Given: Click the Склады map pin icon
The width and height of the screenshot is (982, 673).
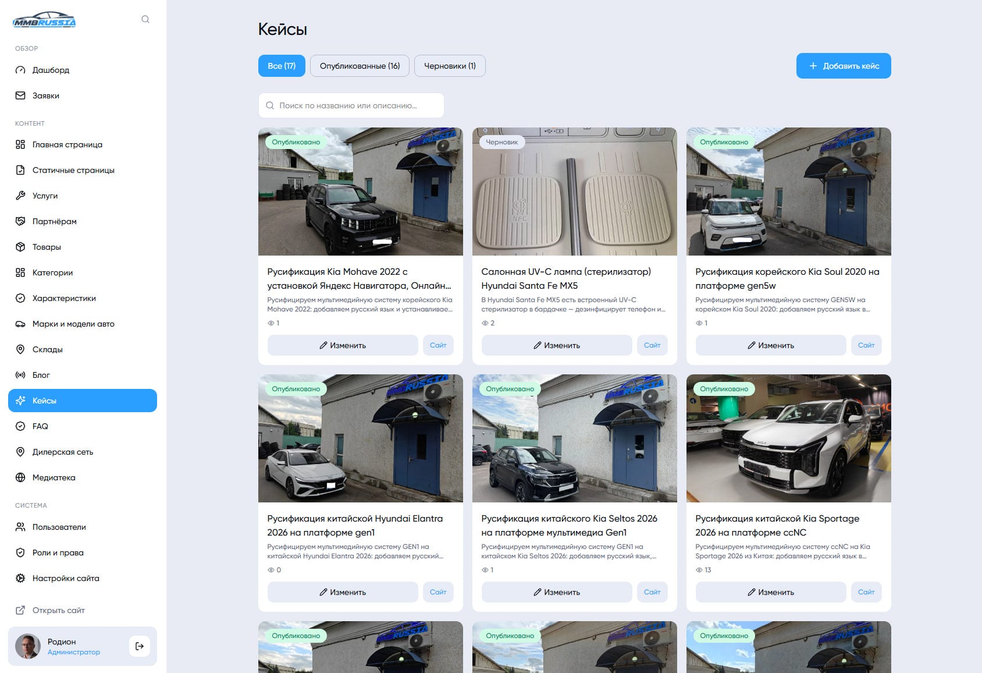Looking at the screenshot, I should click(x=20, y=349).
